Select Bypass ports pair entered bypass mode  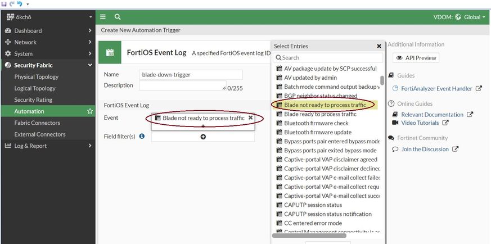click(328, 141)
